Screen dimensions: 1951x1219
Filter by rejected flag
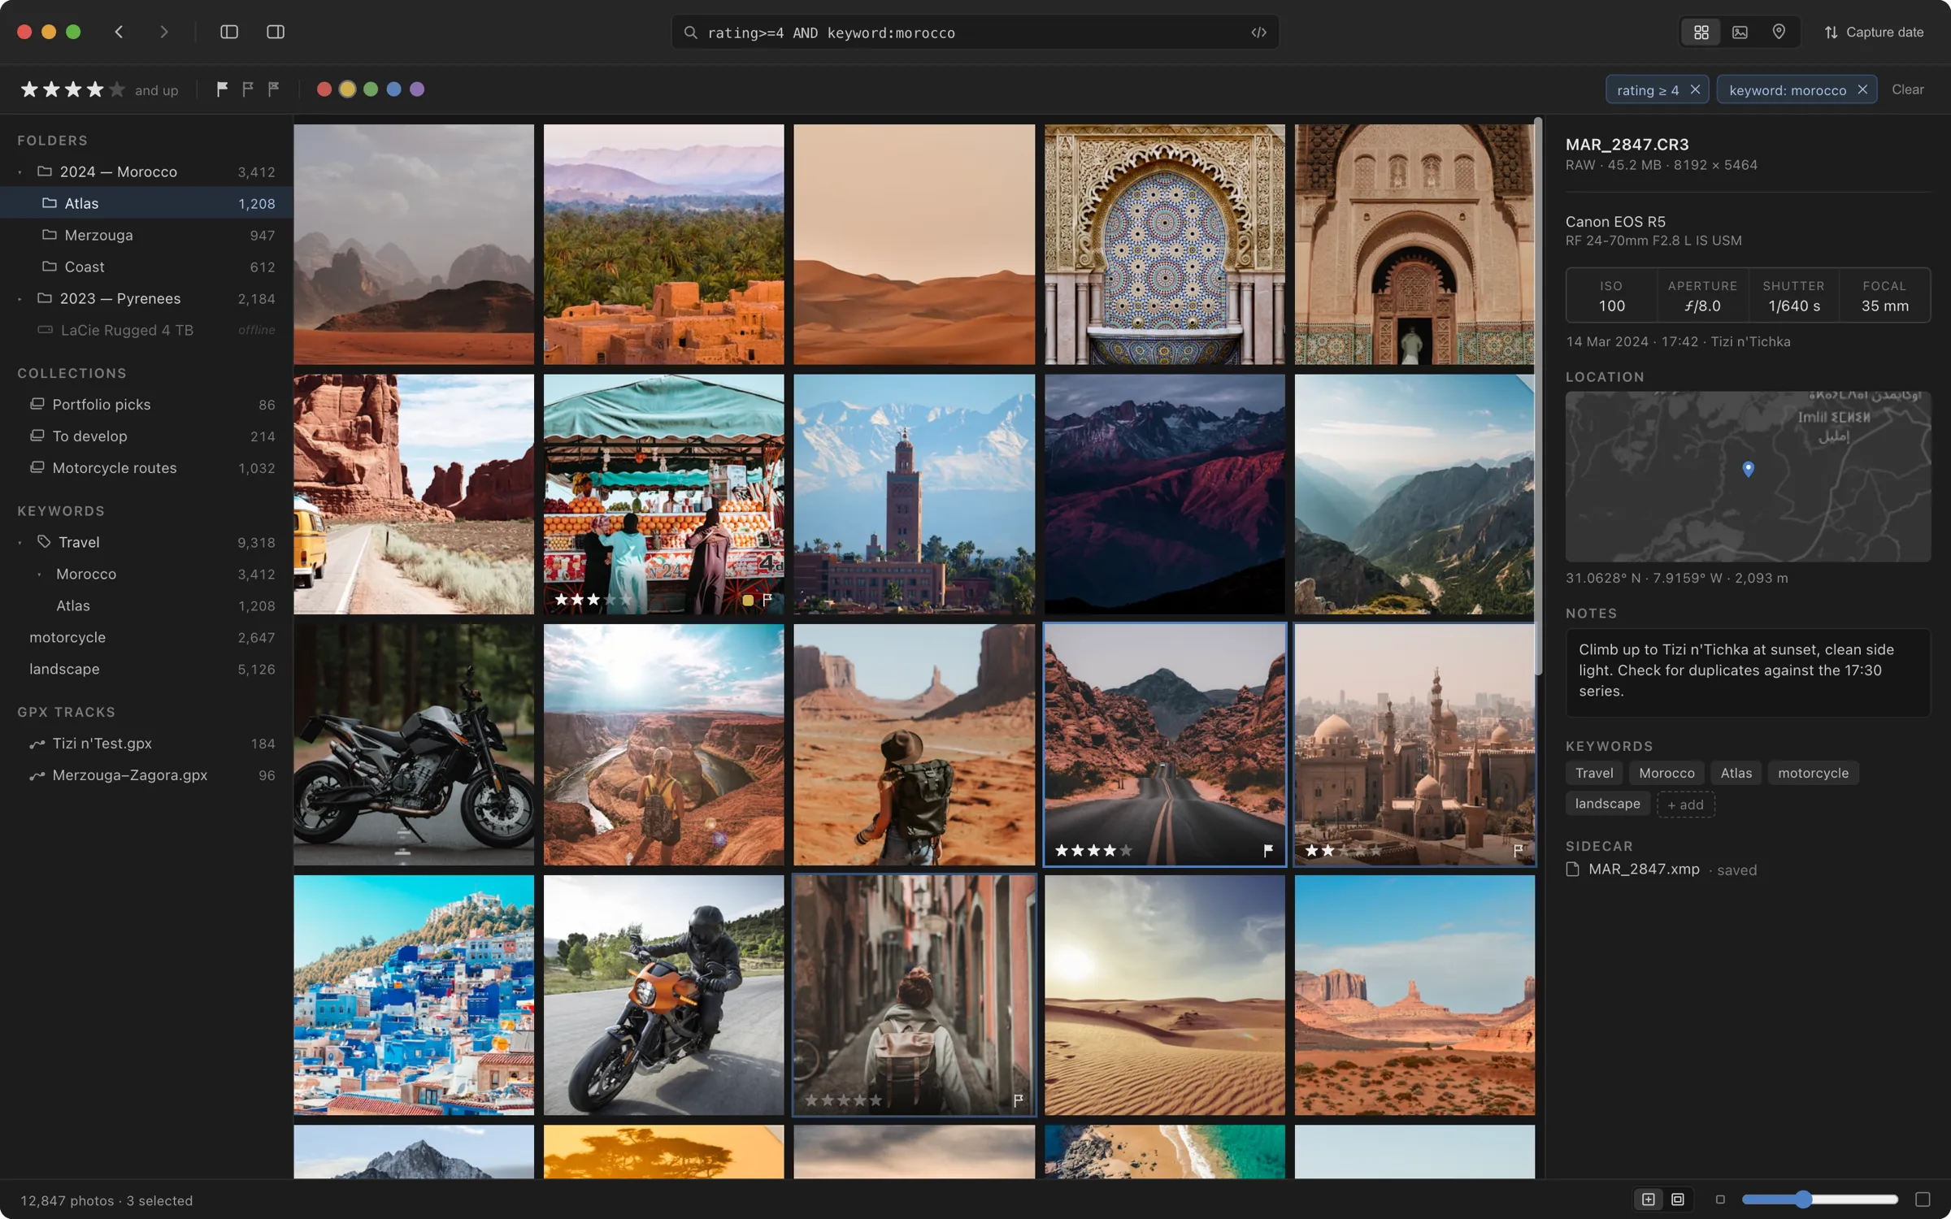(x=274, y=89)
